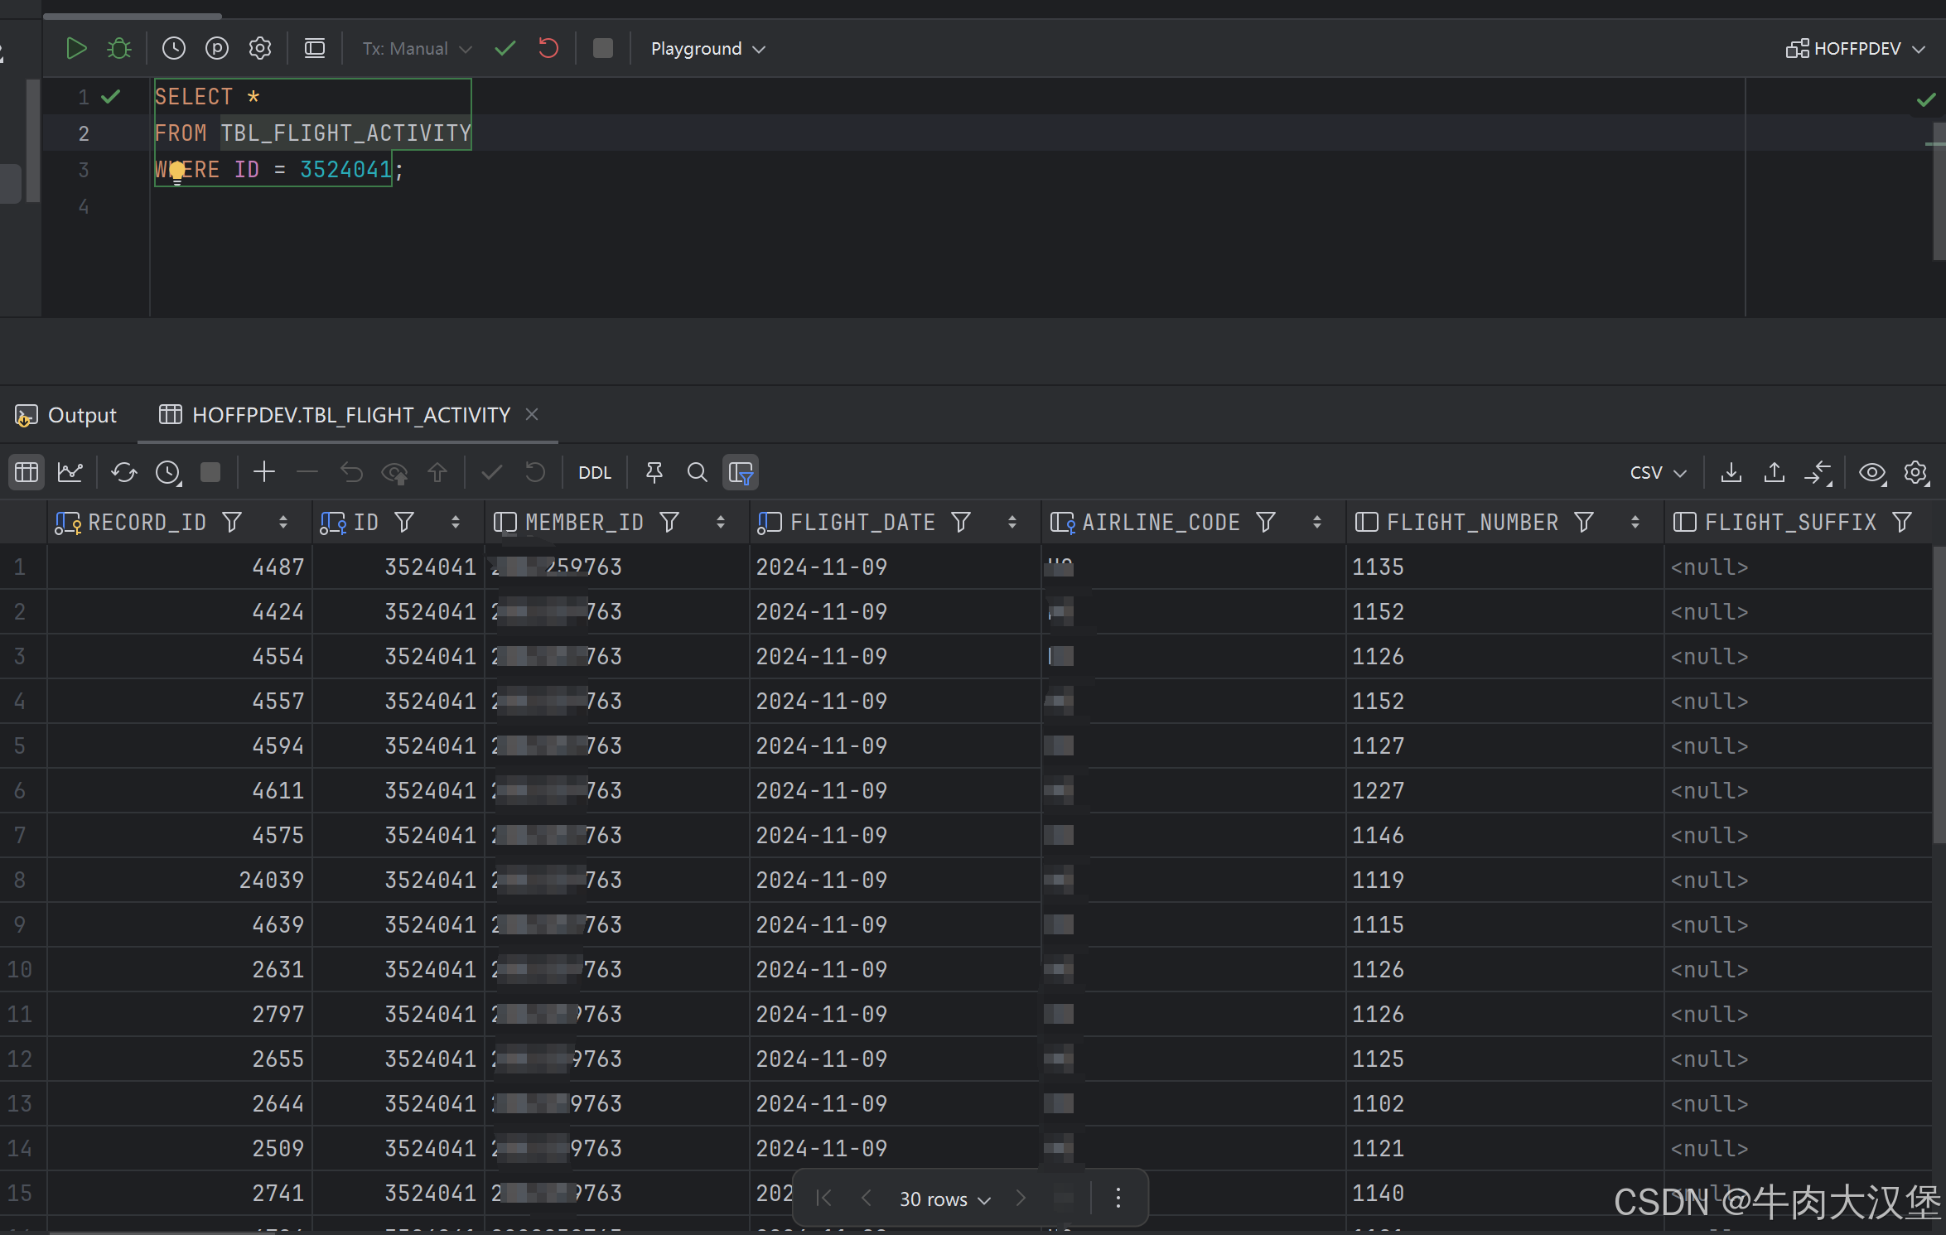Click the Explain Plan P icon

(216, 49)
